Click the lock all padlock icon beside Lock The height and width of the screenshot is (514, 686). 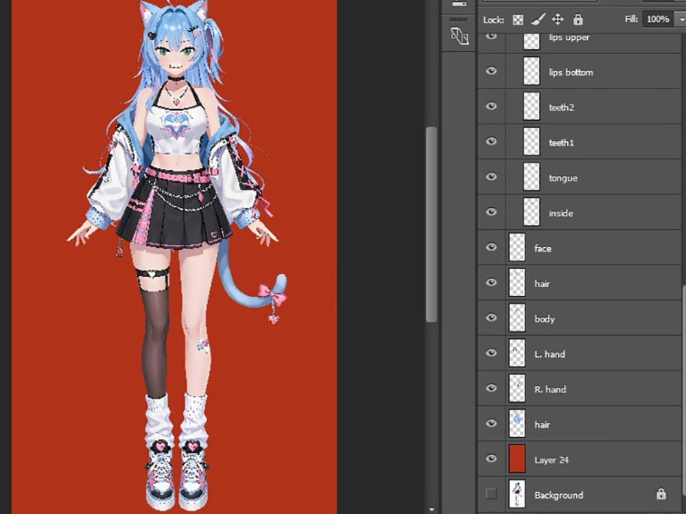tap(578, 19)
